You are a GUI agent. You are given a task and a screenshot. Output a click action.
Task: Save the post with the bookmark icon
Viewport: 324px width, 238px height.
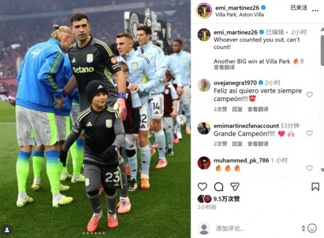coord(315,187)
